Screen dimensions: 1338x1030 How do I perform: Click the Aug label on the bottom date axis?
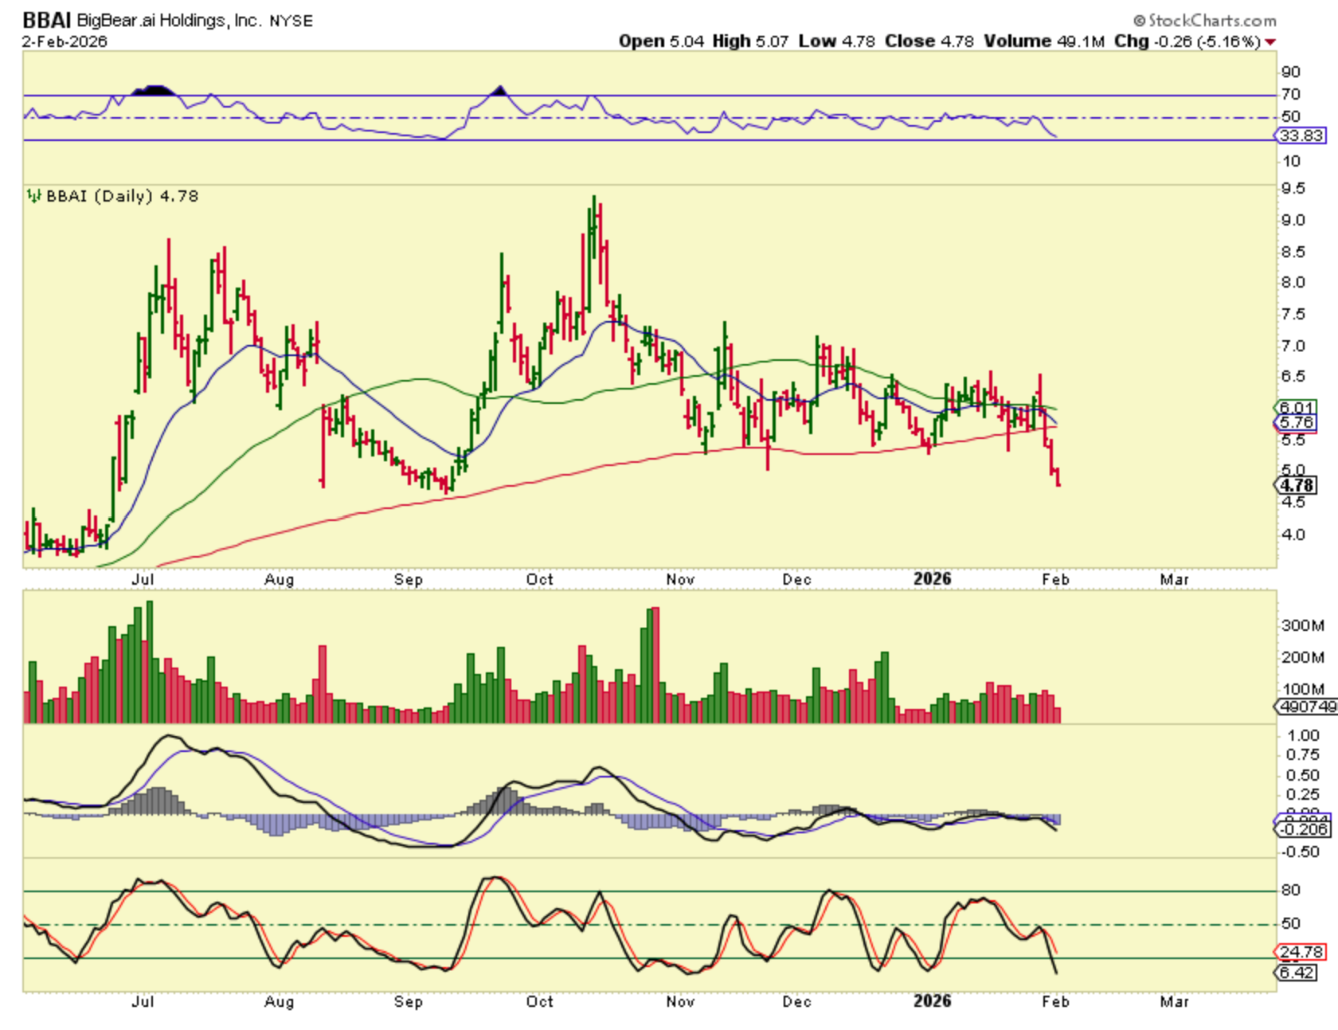pyautogui.click(x=279, y=1001)
